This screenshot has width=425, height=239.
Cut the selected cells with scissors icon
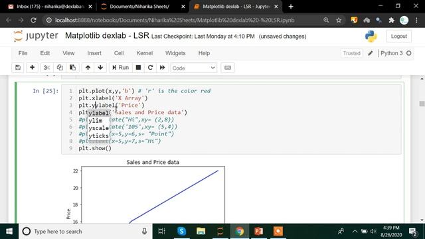point(47,68)
